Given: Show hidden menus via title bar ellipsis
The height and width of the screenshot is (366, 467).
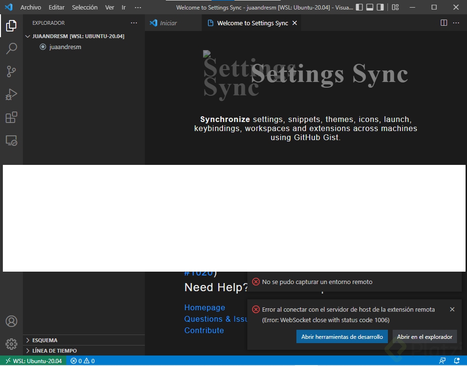Looking at the screenshot, I should (138, 7).
